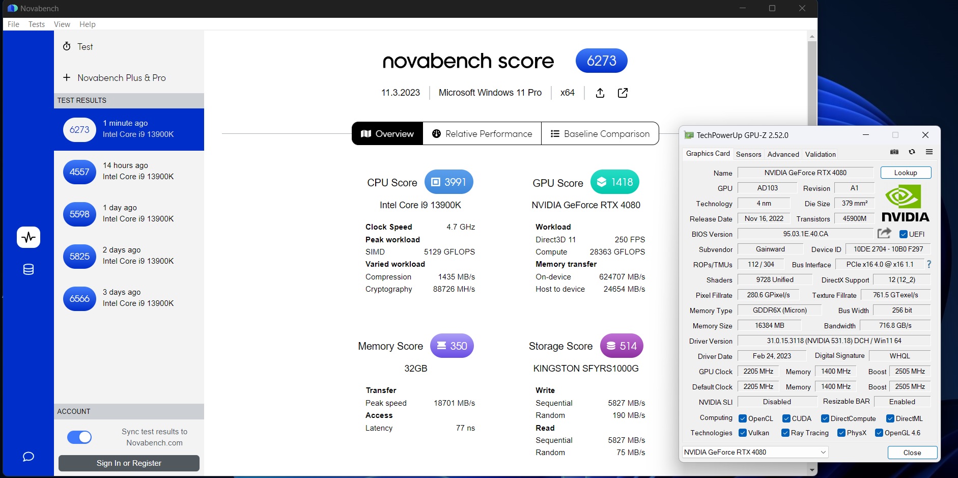
Task: Click the overall 6273 score badge
Action: click(602, 61)
